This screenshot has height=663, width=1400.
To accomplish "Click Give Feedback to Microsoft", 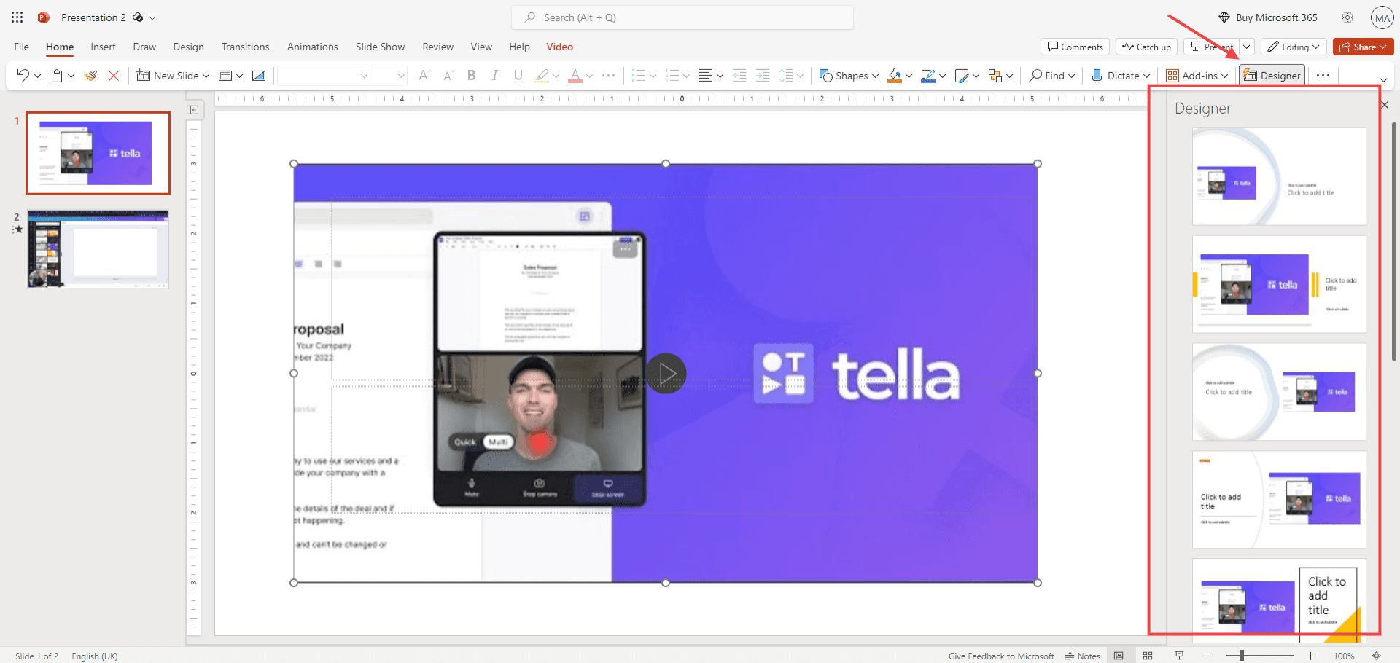I will 1001,656.
